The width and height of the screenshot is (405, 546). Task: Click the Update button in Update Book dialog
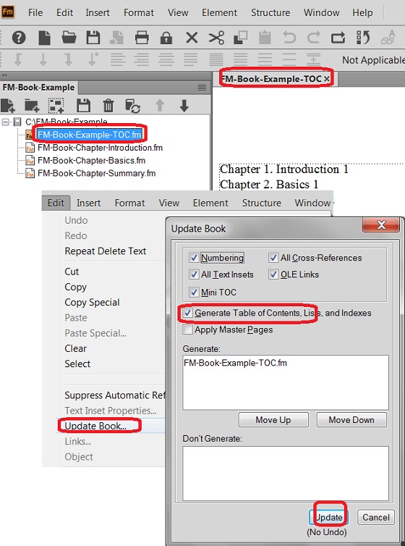coord(328,517)
